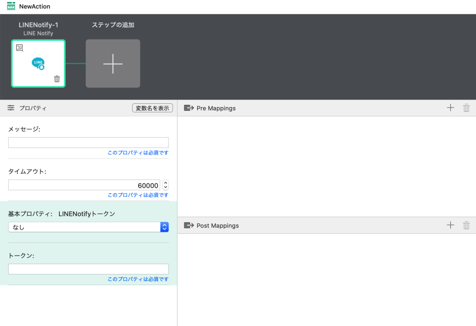This screenshot has height=326, width=476.
Task: Click the Pre Mappings header icon
Action: point(188,108)
